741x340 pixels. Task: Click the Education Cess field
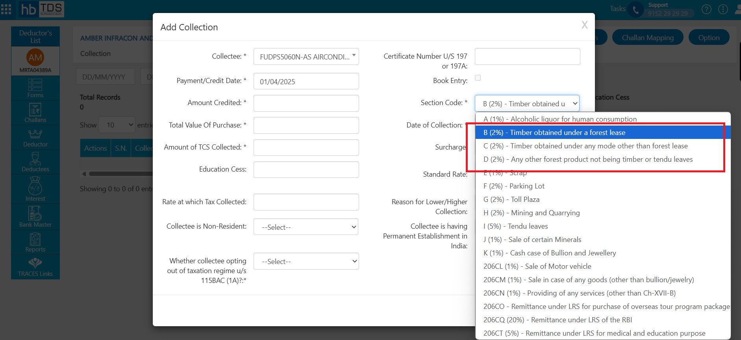[x=306, y=170]
